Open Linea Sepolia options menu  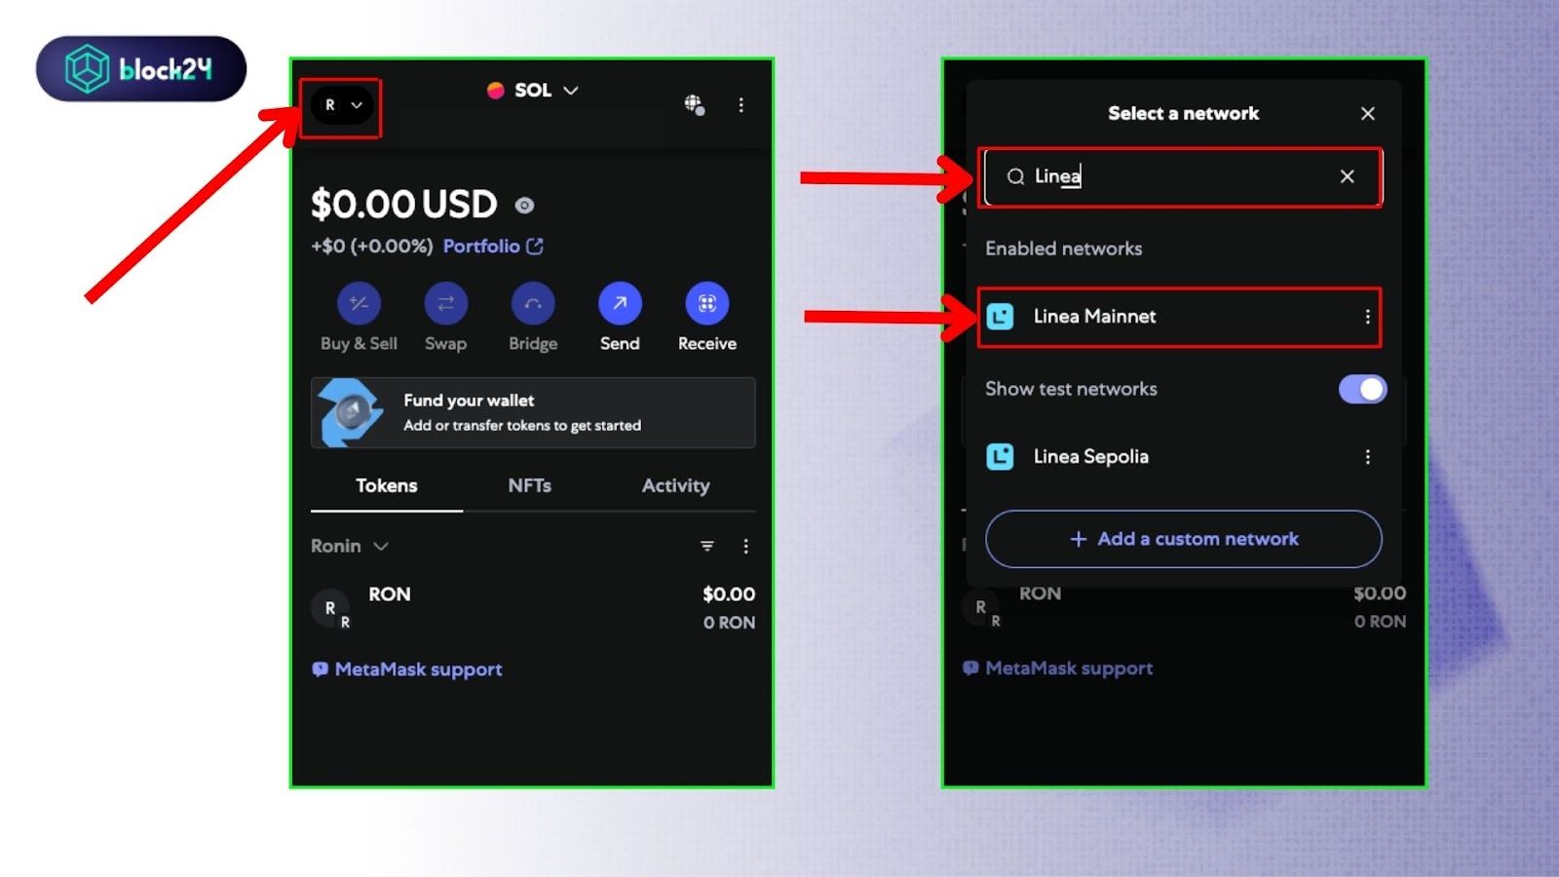tap(1368, 457)
